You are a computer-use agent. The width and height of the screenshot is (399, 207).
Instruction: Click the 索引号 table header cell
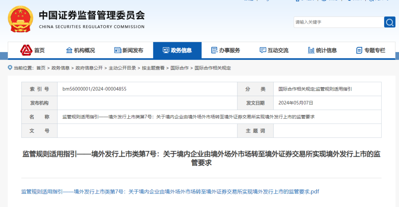click(40, 89)
